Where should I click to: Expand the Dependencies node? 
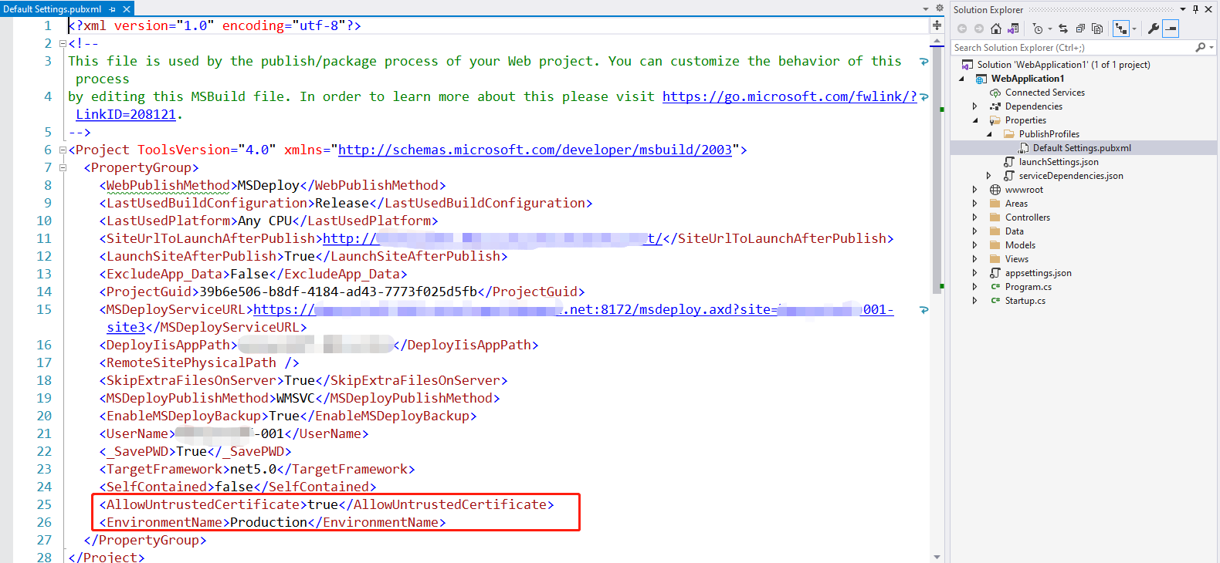pyautogui.click(x=974, y=106)
